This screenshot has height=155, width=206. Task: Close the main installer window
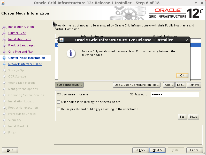click(202, 3)
